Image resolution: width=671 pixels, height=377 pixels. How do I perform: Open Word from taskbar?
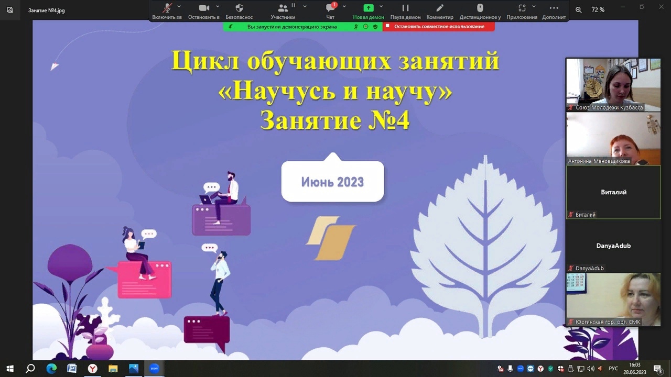(x=72, y=369)
